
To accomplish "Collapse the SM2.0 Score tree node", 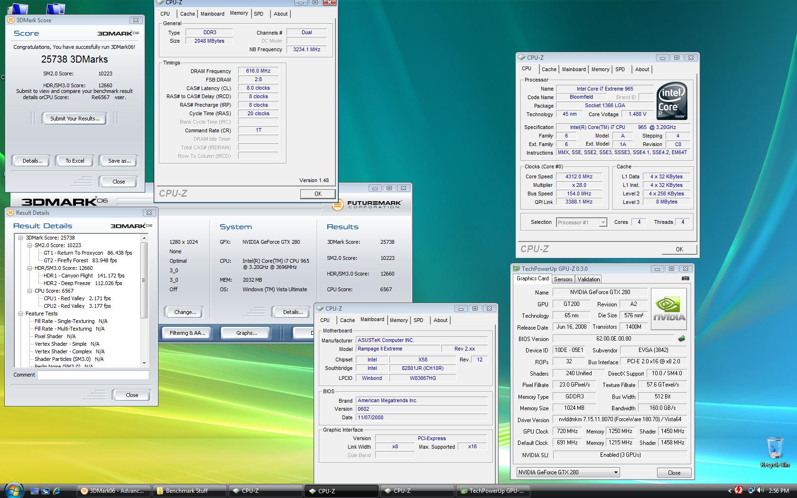I will pos(29,245).
